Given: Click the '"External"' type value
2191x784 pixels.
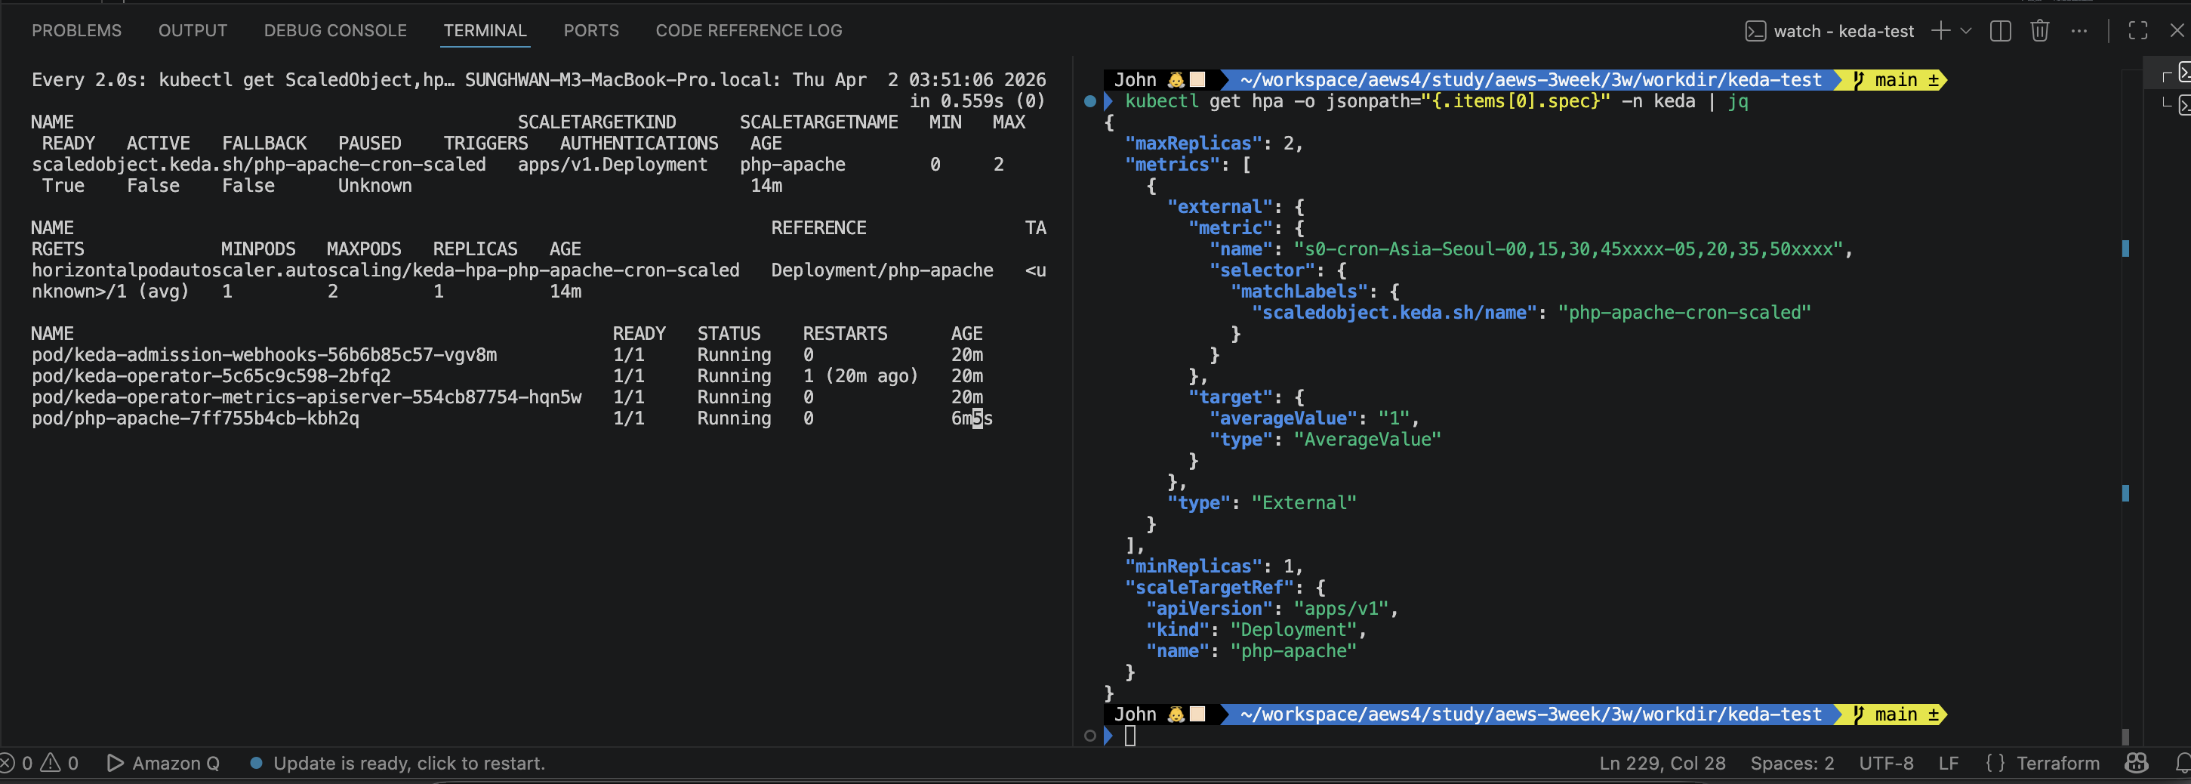Looking at the screenshot, I should pos(1303,503).
